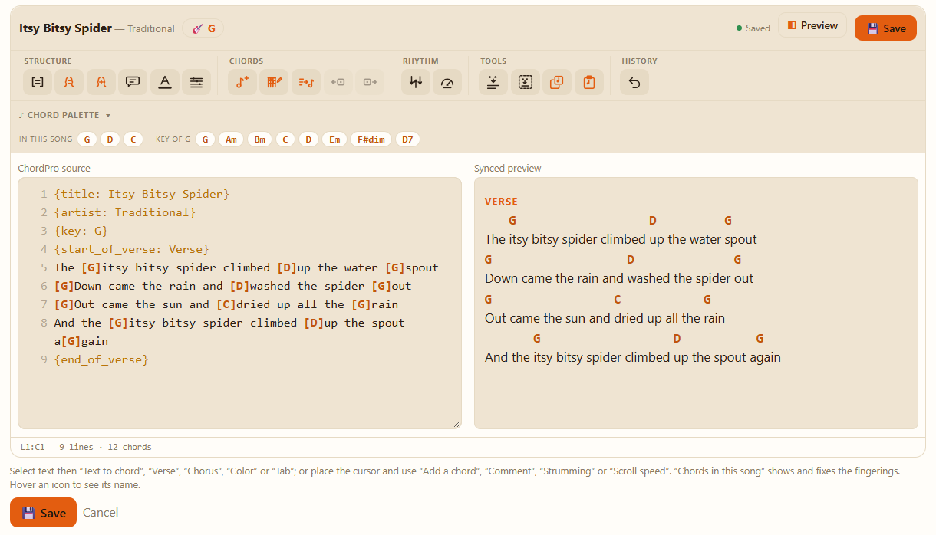Undo the last change with History arrow

[x=634, y=82]
